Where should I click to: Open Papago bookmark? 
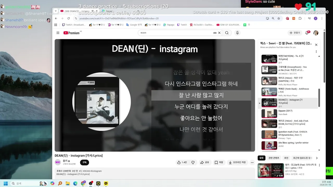169,25
